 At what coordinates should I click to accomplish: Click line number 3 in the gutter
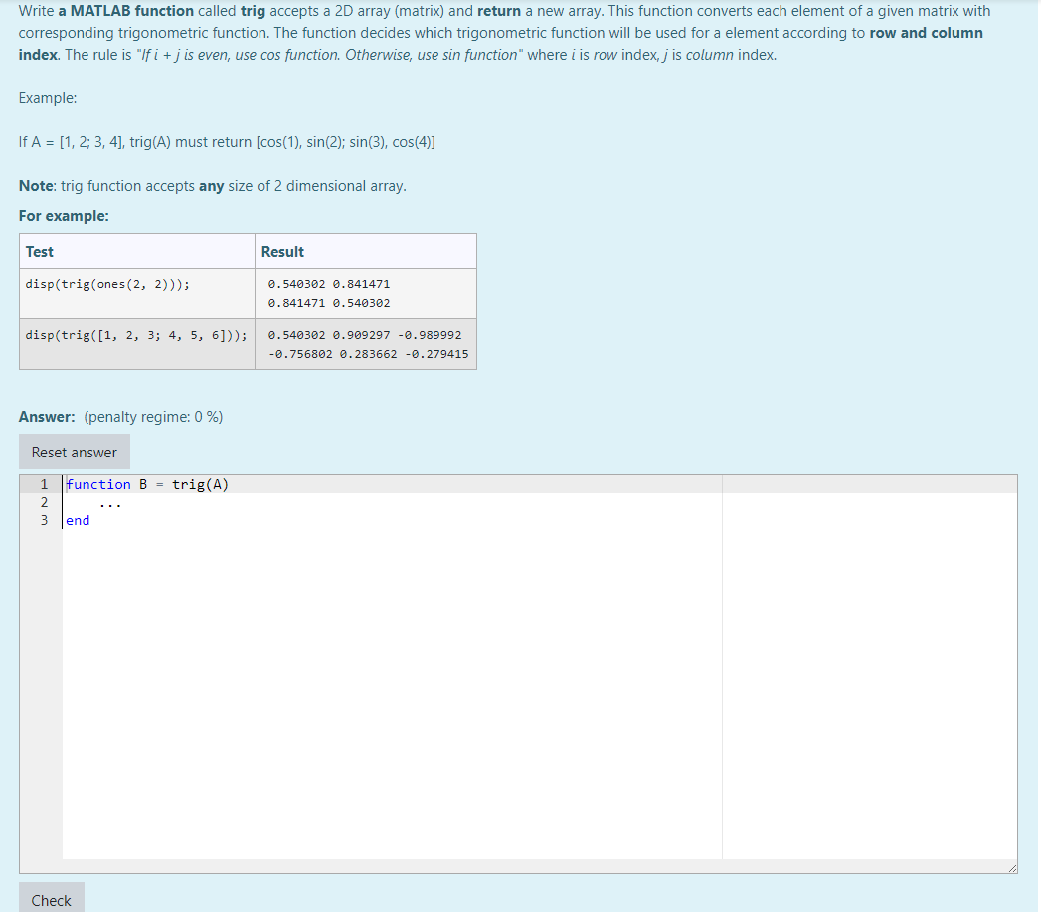tap(44, 521)
